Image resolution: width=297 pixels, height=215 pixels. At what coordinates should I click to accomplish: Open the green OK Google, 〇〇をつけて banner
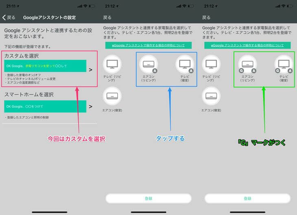pos(45,106)
